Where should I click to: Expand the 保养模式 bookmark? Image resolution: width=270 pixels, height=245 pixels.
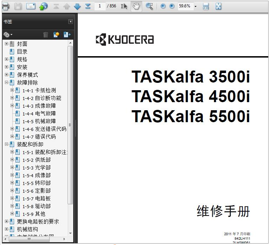click(x=6, y=75)
